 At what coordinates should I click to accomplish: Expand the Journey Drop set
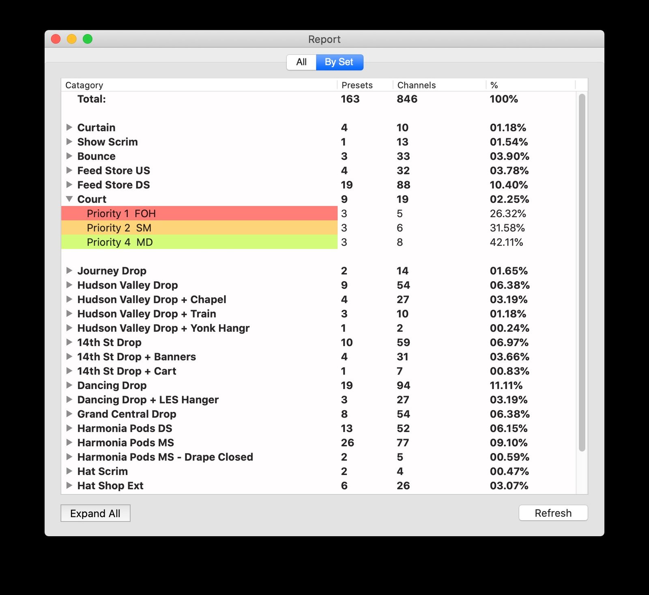69,270
